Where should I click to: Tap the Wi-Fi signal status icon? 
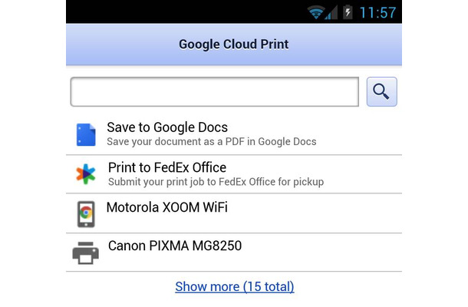[x=316, y=12]
